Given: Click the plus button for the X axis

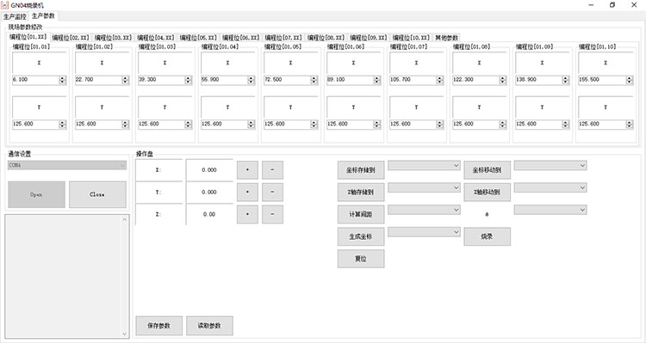Looking at the screenshot, I should 247,170.
